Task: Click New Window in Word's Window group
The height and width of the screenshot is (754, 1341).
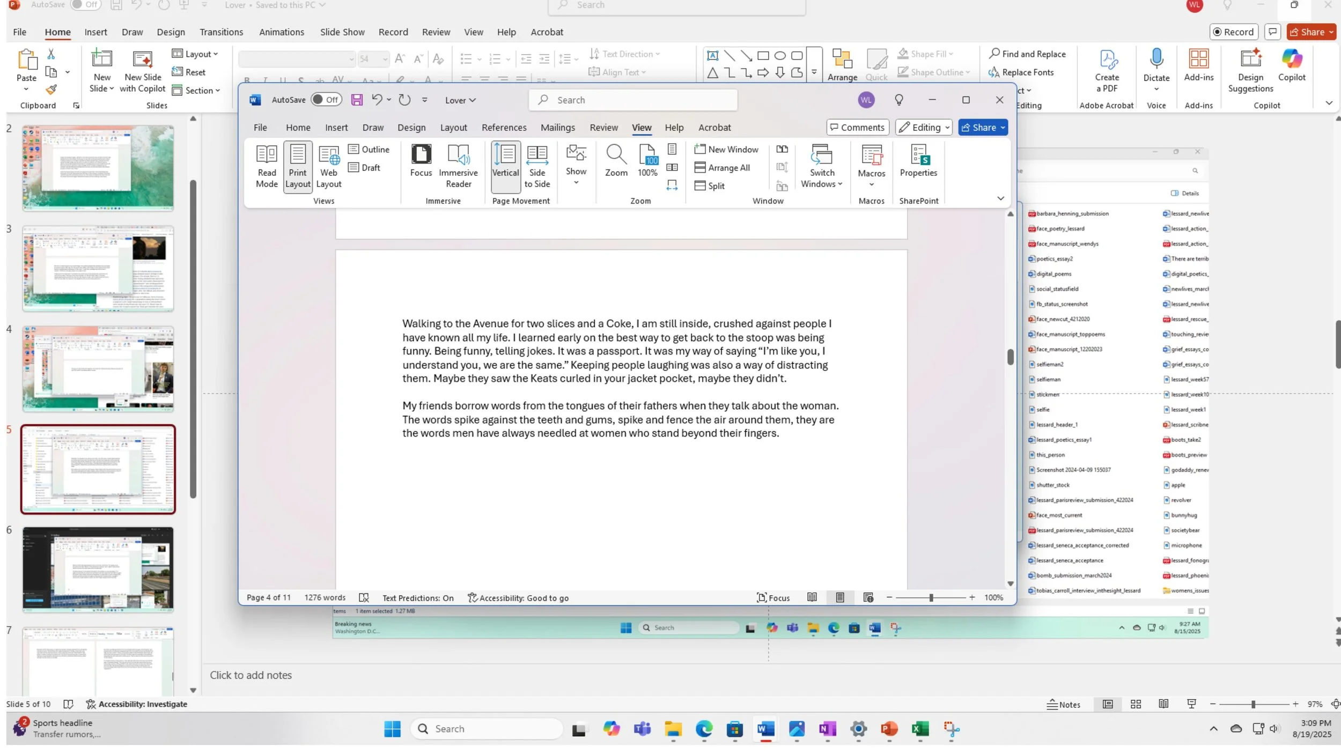Action: click(x=726, y=150)
